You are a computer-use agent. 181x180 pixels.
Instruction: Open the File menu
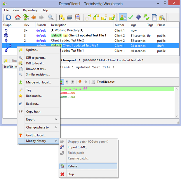click(x=6, y=10)
